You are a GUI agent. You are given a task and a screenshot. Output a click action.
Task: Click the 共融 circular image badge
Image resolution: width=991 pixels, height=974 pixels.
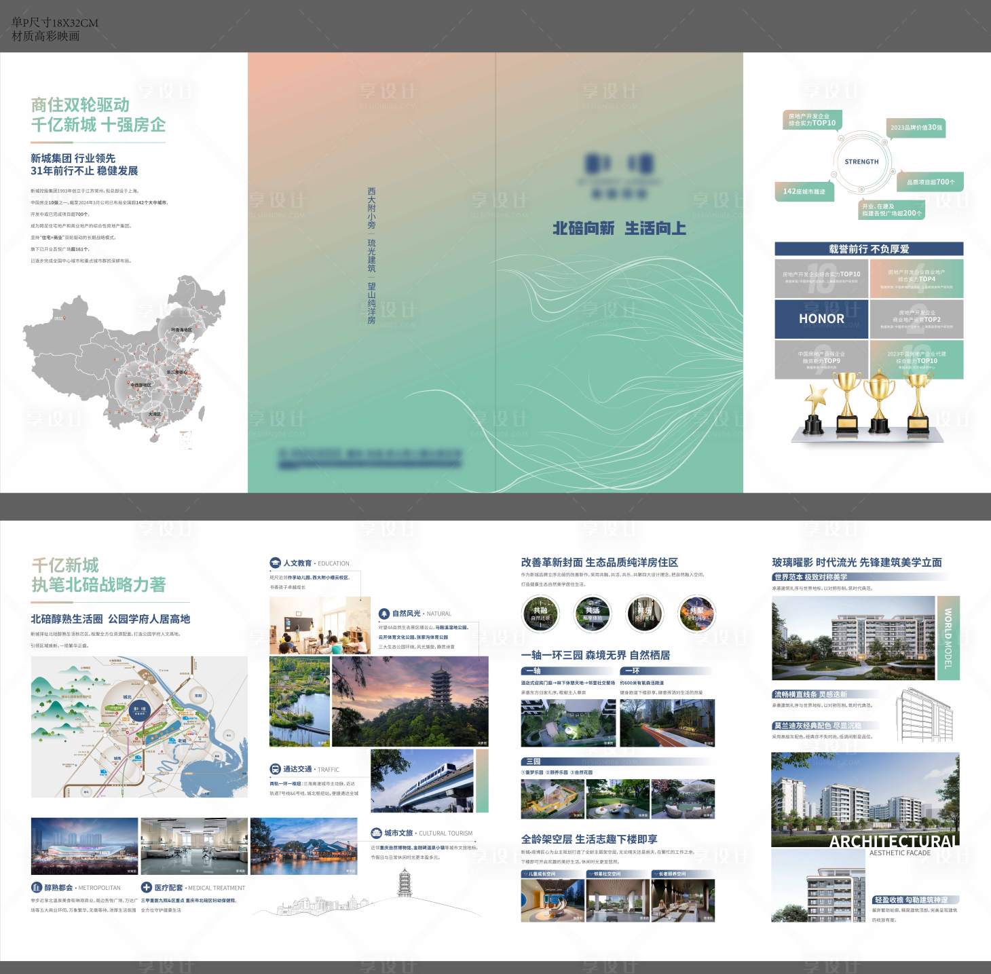[x=540, y=614]
